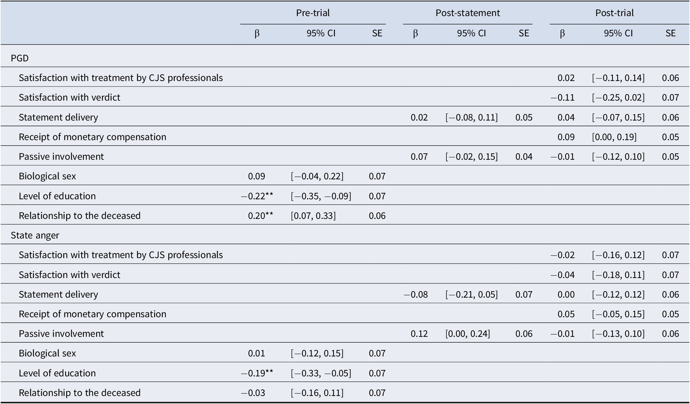Viewport: 690px width, 404px height.
Task: Click the Post-trial SE column header
Action: (x=670, y=33)
